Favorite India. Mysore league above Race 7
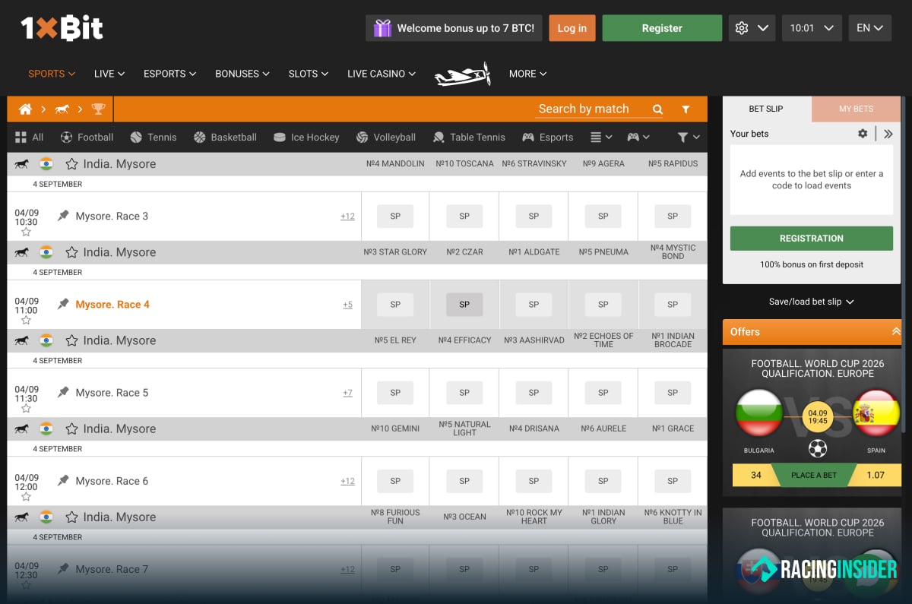912x604 pixels. (x=71, y=517)
